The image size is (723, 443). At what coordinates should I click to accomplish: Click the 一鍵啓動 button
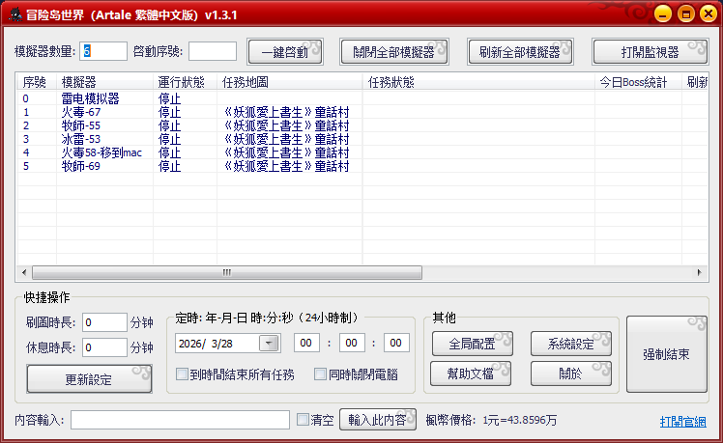[x=284, y=52]
